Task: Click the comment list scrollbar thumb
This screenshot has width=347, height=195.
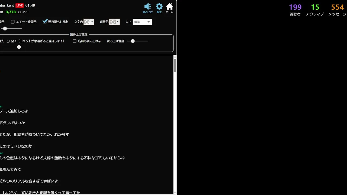Action: (x=175, y=65)
